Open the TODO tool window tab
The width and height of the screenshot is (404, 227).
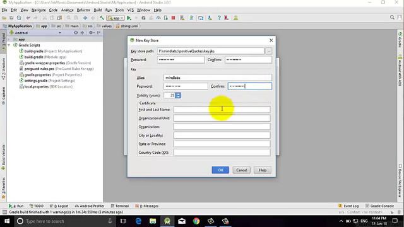37,206
